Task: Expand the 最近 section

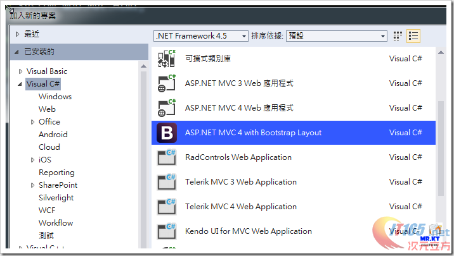Action: pyautogui.click(x=17, y=34)
